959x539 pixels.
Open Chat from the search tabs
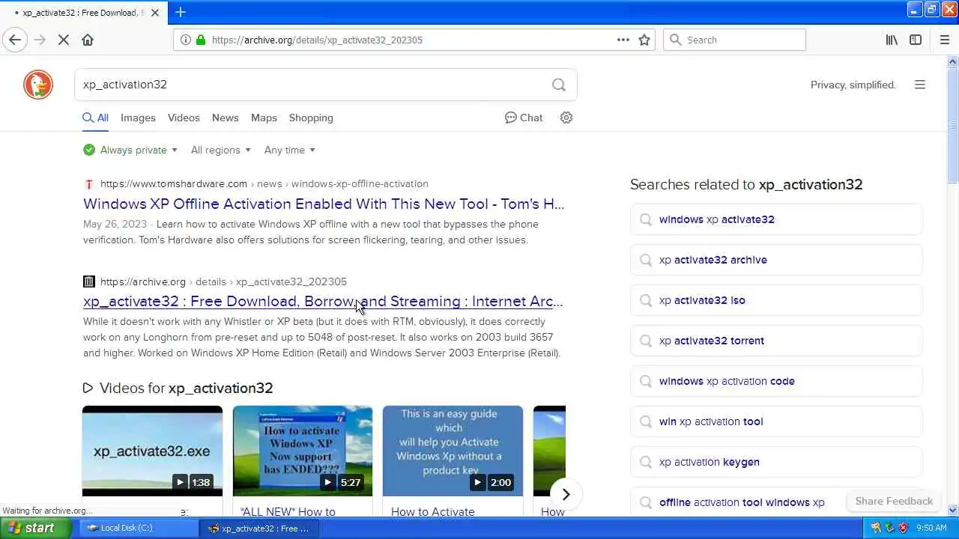[524, 118]
